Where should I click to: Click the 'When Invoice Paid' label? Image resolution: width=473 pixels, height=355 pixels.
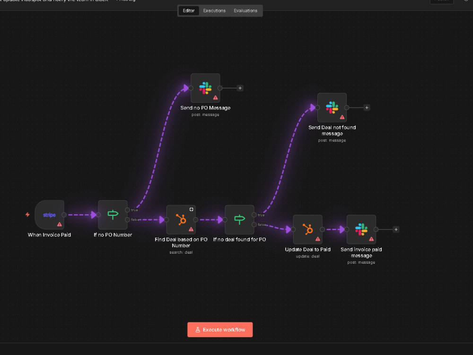pyautogui.click(x=50, y=235)
